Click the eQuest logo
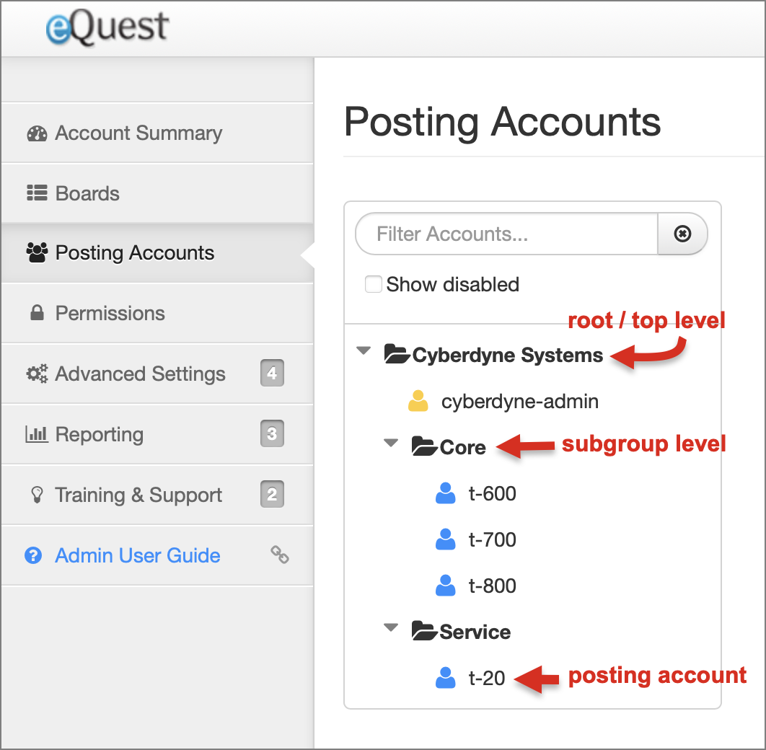 (x=105, y=29)
